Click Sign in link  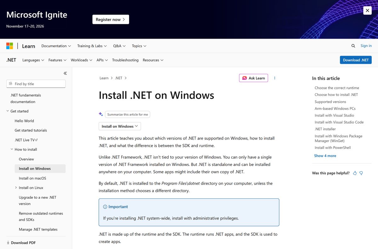point(366,46)
